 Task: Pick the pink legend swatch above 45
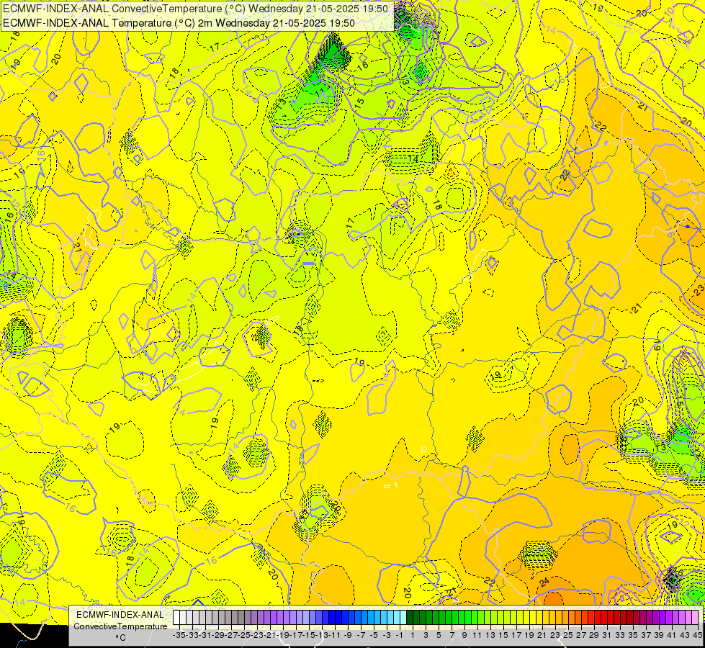pos(695,618)
